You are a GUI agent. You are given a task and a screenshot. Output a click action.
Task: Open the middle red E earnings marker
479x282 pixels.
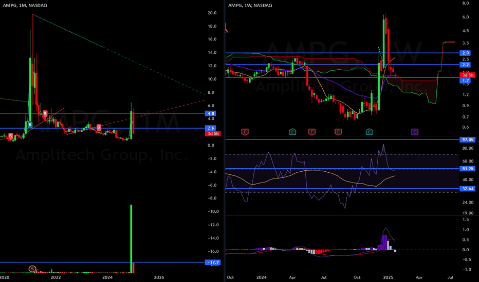pos(311,132)
